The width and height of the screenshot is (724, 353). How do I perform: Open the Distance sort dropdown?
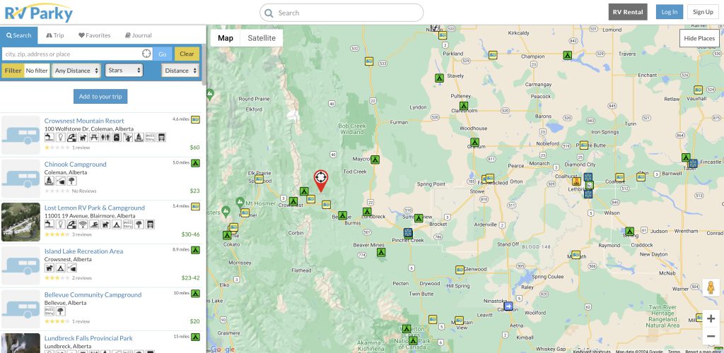pos(180,71)
